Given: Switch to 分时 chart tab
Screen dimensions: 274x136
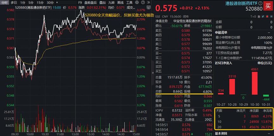Looking at the screenshot, I should (x=5, y=3).
